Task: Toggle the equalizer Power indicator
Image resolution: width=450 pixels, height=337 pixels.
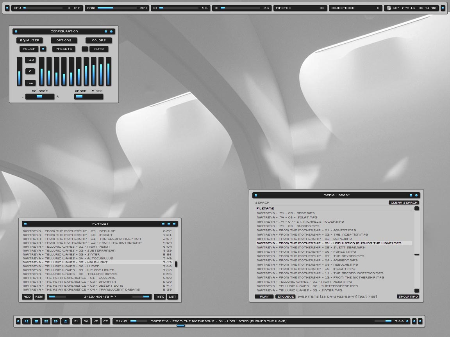Action: click(43, 49)
